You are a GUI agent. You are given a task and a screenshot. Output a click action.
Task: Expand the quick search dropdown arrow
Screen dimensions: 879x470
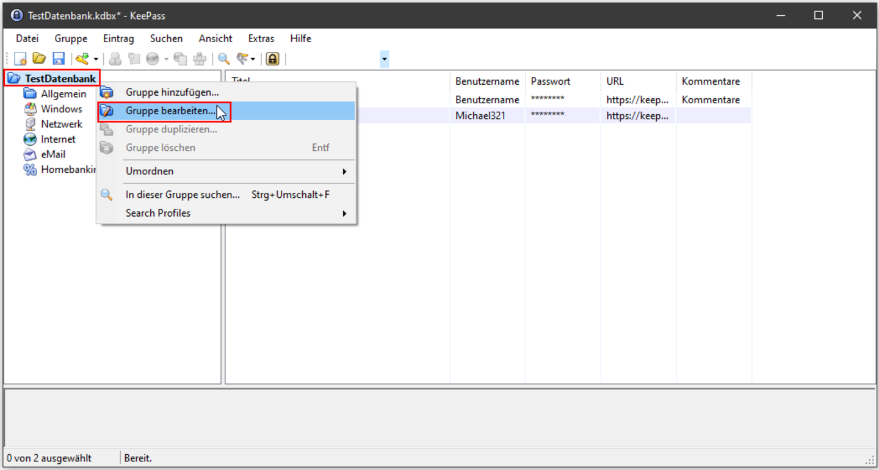tap(384, 59)
